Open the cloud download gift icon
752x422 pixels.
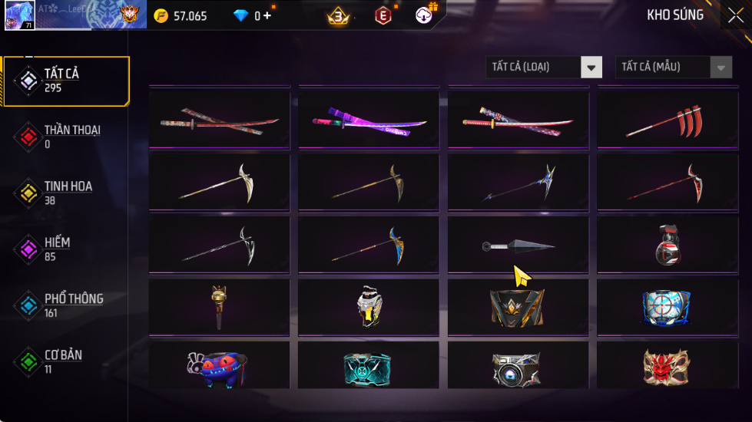pyautogui.click(x=424, y=15)
